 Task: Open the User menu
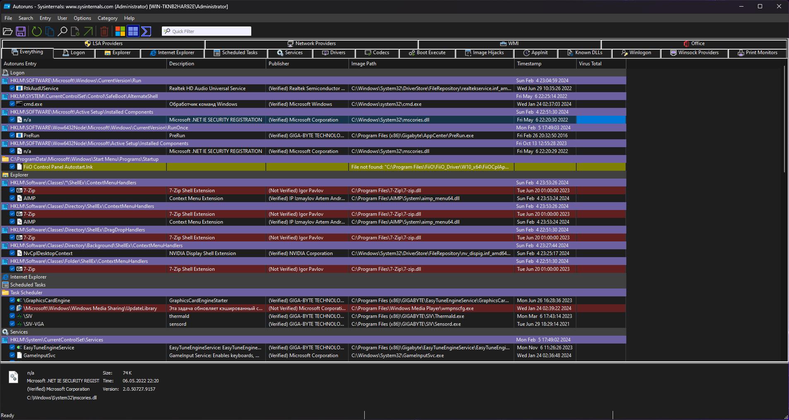coord(63,18)
